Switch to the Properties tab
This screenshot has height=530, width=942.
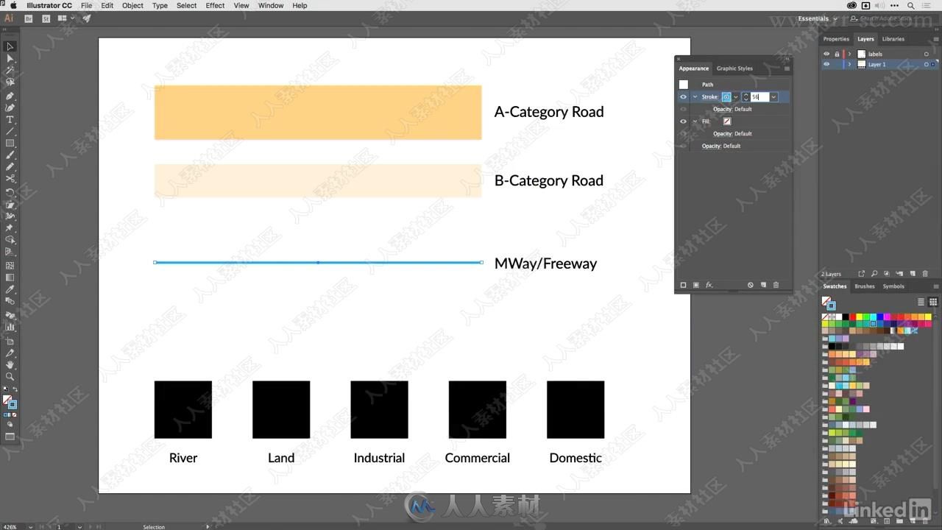click(836, 39)
